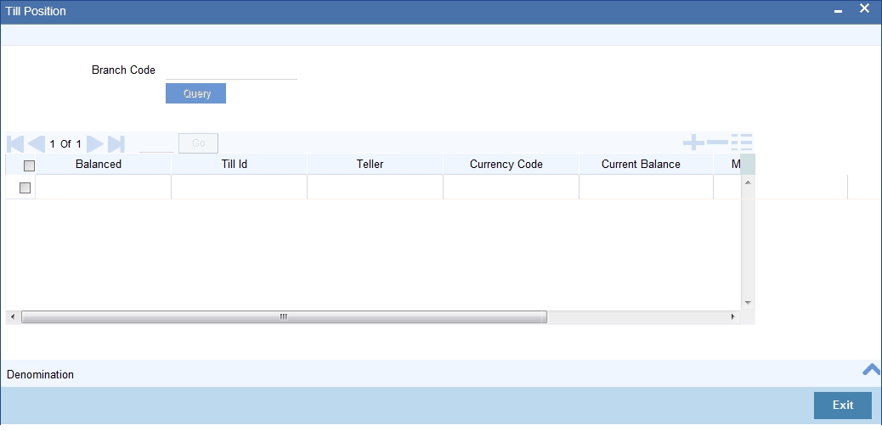Viewport: 882px width, 431px height.
Task: Tick the select-all checkbox in table header
Action: (x=29, y=165)
